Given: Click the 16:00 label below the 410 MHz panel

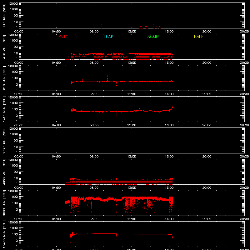Looking at the screenshot, I should 169,63.
